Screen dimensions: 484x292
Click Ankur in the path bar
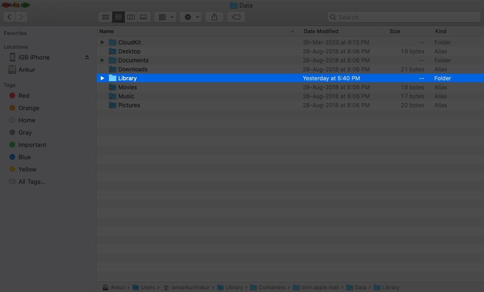[114, 287]
